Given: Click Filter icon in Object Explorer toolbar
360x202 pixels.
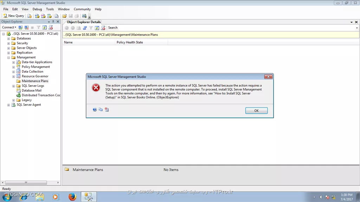Looking at the screenshot, I should coord(38,27).
